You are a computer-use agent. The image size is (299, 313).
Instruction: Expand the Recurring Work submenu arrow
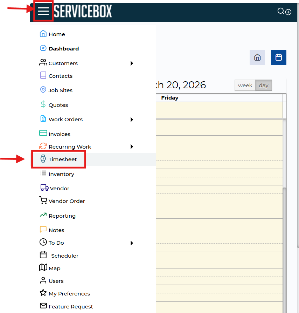point(132,147)
